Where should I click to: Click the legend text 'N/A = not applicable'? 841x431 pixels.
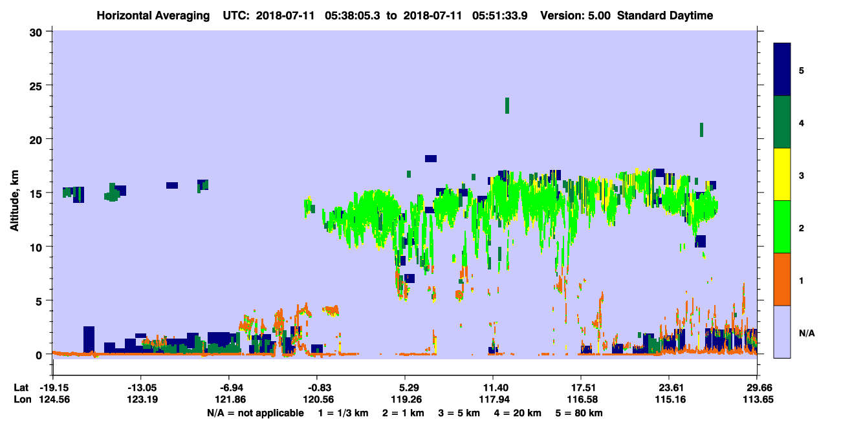click(255, 413)
